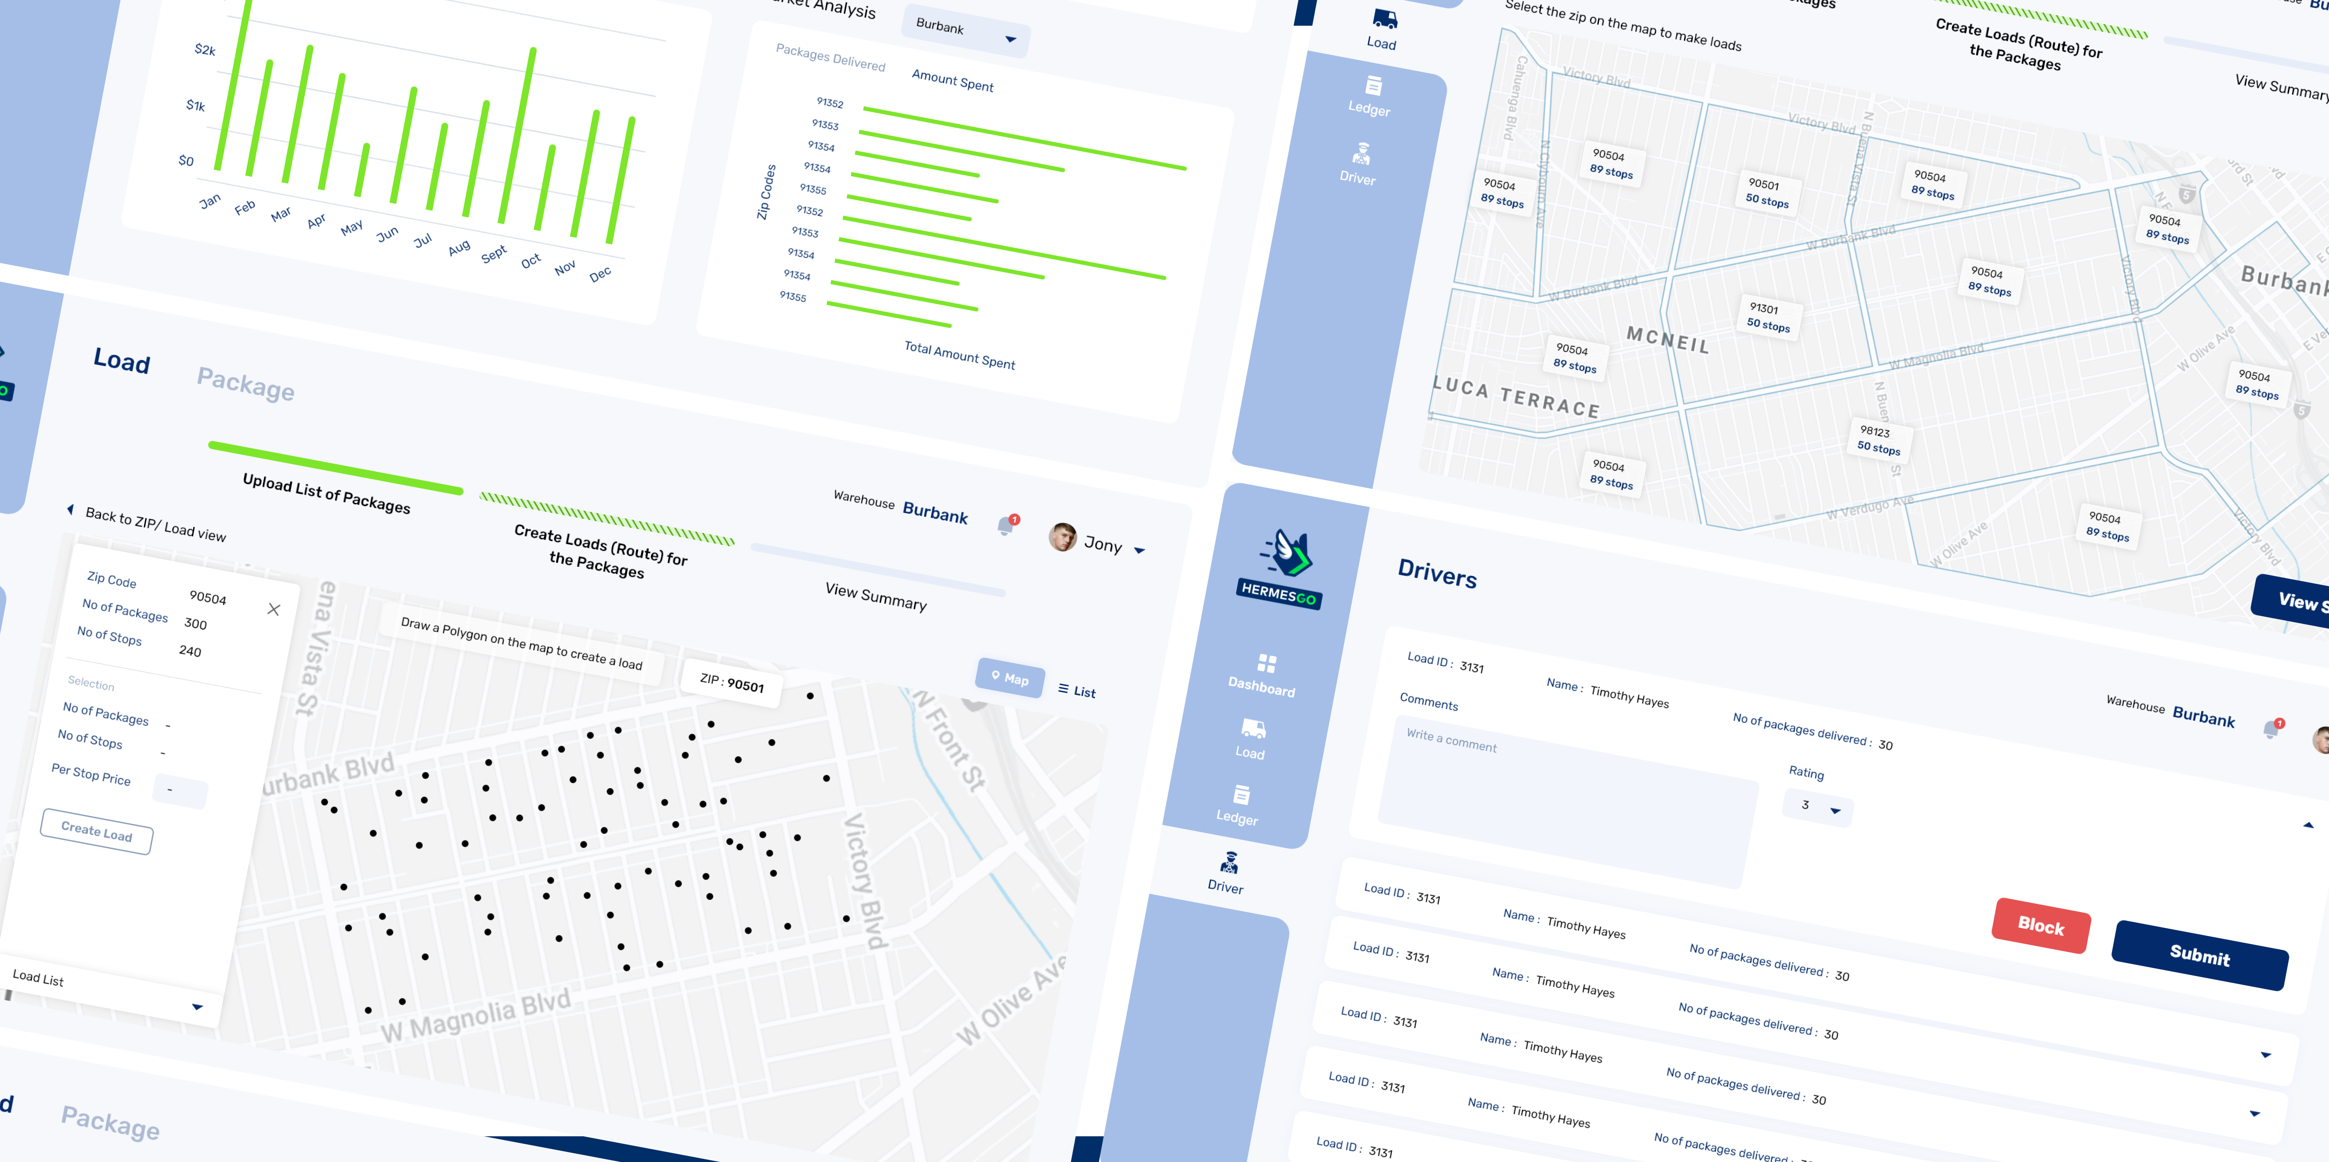
Task: Click the green Upload List progress bar
Action: click(x=336, y=468)
